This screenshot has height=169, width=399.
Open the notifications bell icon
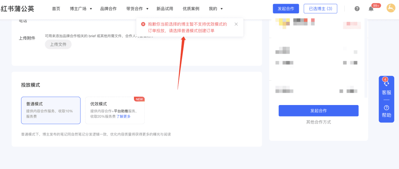tap(371, 9)
